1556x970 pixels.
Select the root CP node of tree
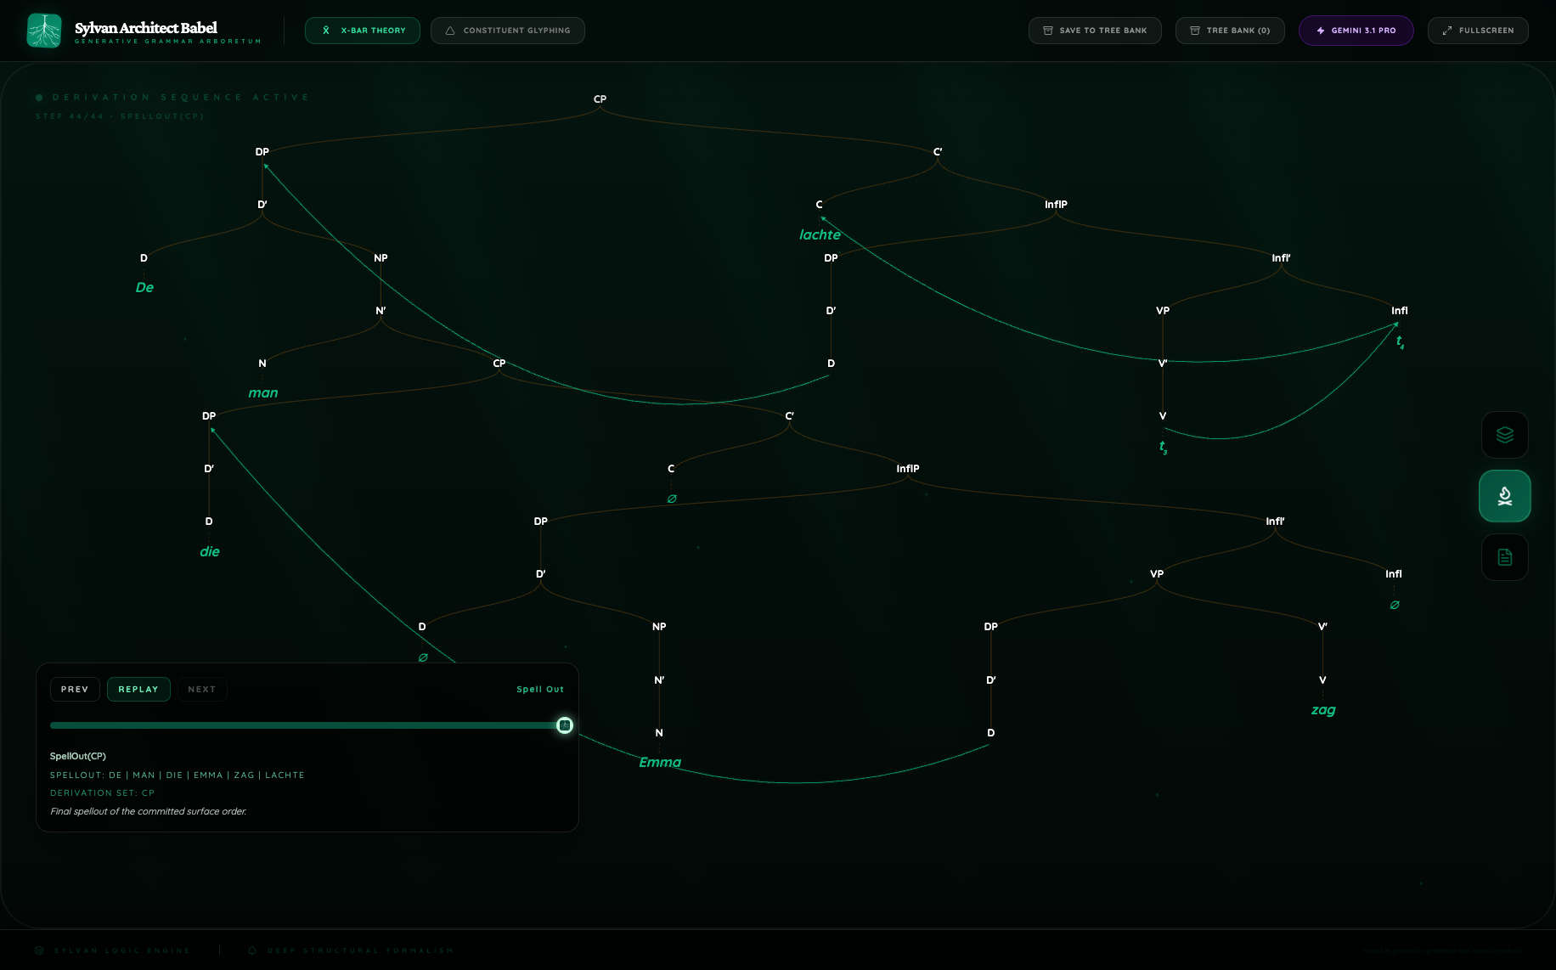coord(600,99)
